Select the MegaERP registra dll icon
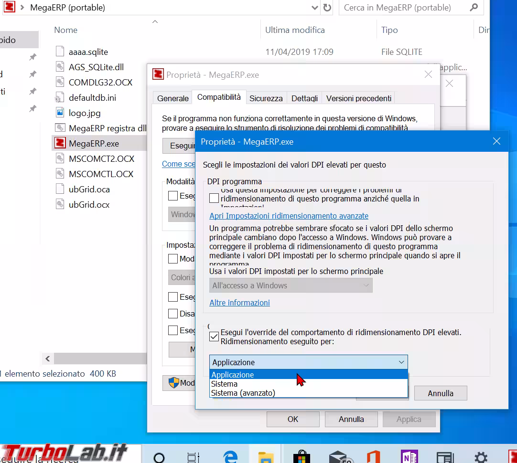The image size is (517, 463). click(60, 128)
